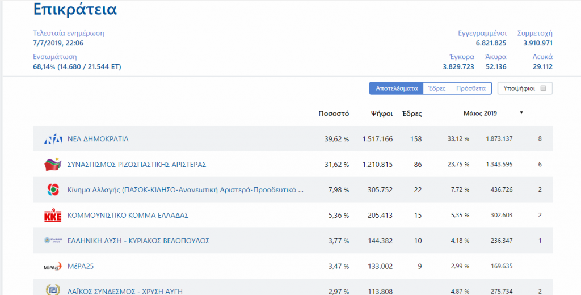Click the Ποσοστό column header
The width and height of the screenshot is (581, 295).
tap(334, 113)
